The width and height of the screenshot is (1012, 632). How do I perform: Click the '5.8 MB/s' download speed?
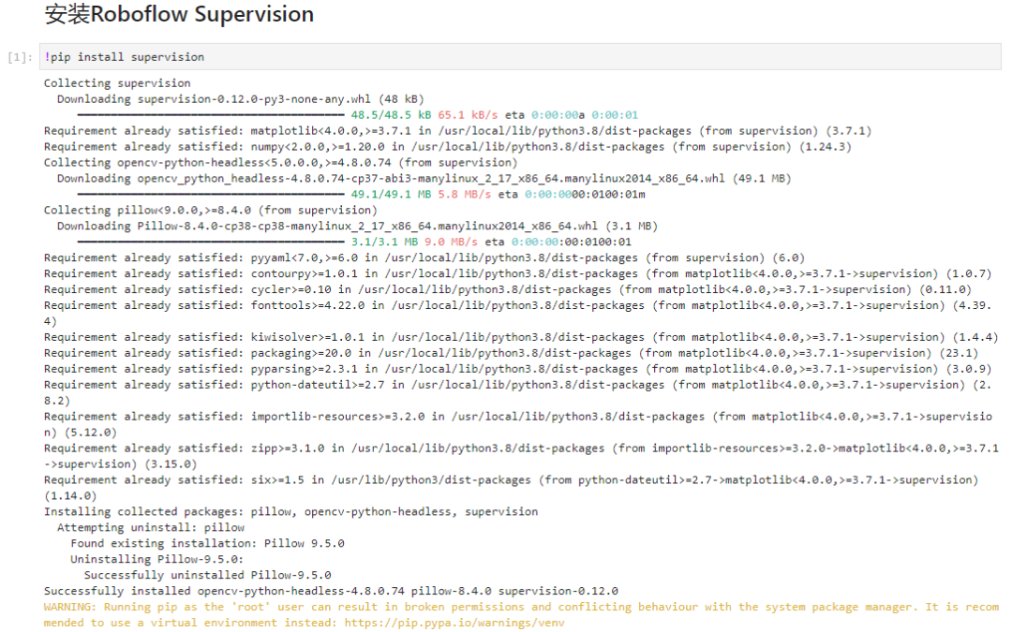click(x=464, y=195)
